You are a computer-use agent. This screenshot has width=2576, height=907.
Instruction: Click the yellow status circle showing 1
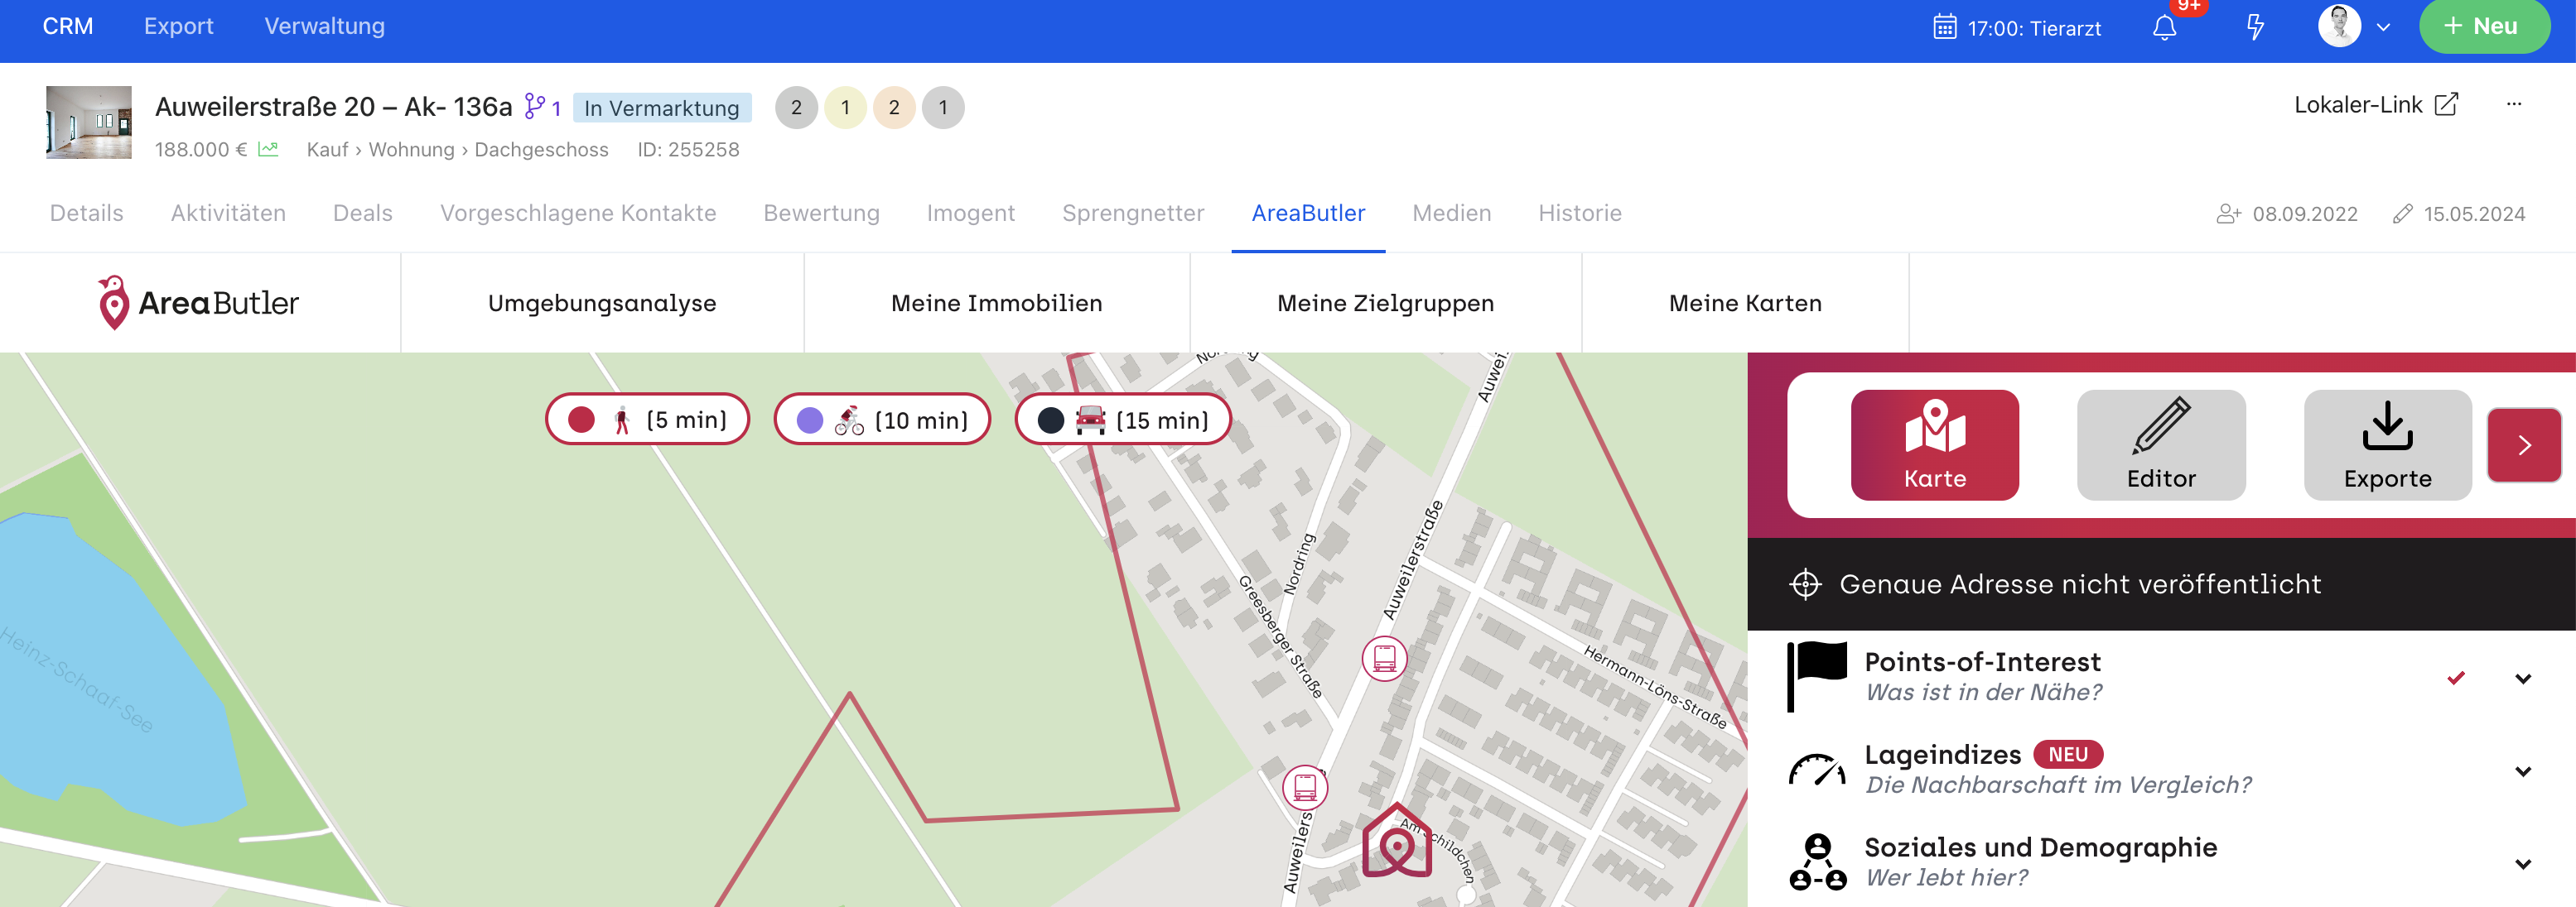pos(845,108)
